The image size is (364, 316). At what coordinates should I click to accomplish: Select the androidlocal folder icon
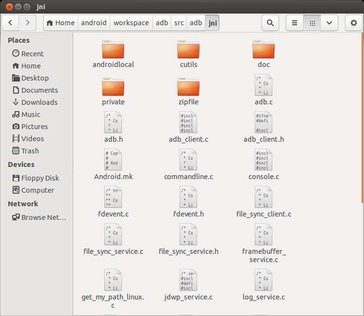click(x=113, y=50)
